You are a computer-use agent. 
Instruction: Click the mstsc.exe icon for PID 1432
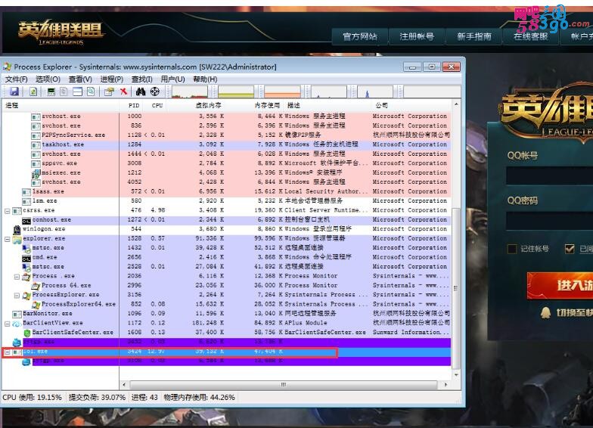26,248
